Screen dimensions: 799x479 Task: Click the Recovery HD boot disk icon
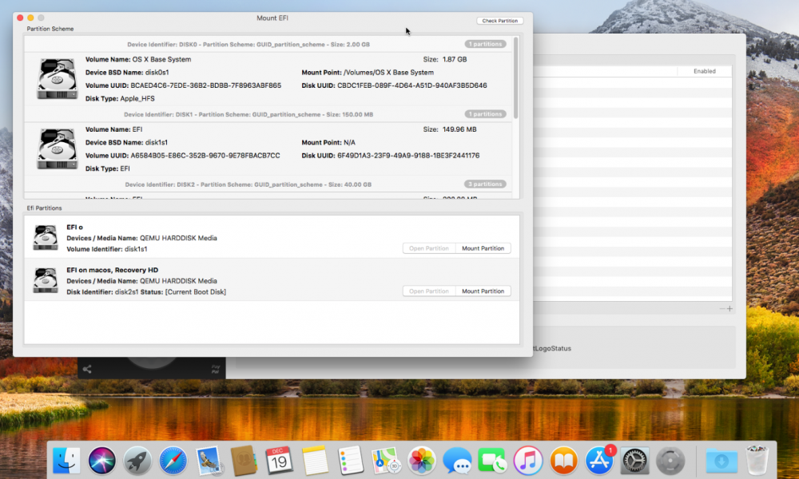(46, 280)
